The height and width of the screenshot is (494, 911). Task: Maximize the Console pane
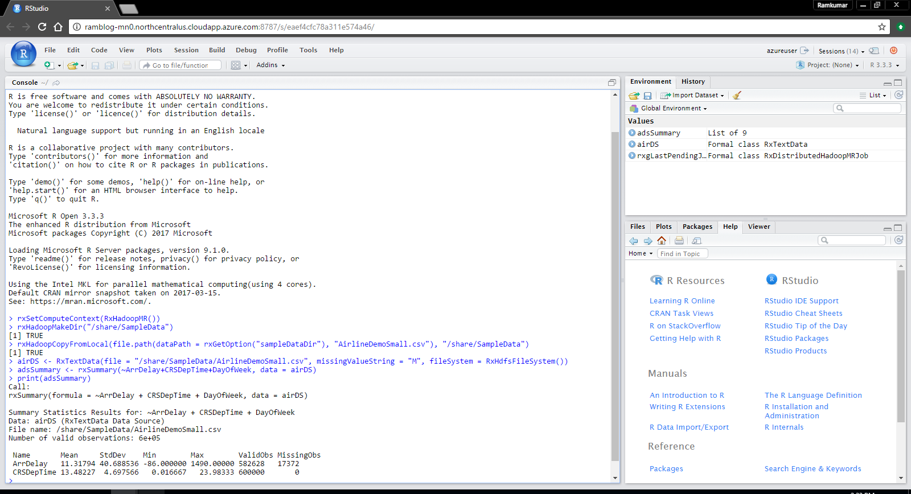pos(612,83)
